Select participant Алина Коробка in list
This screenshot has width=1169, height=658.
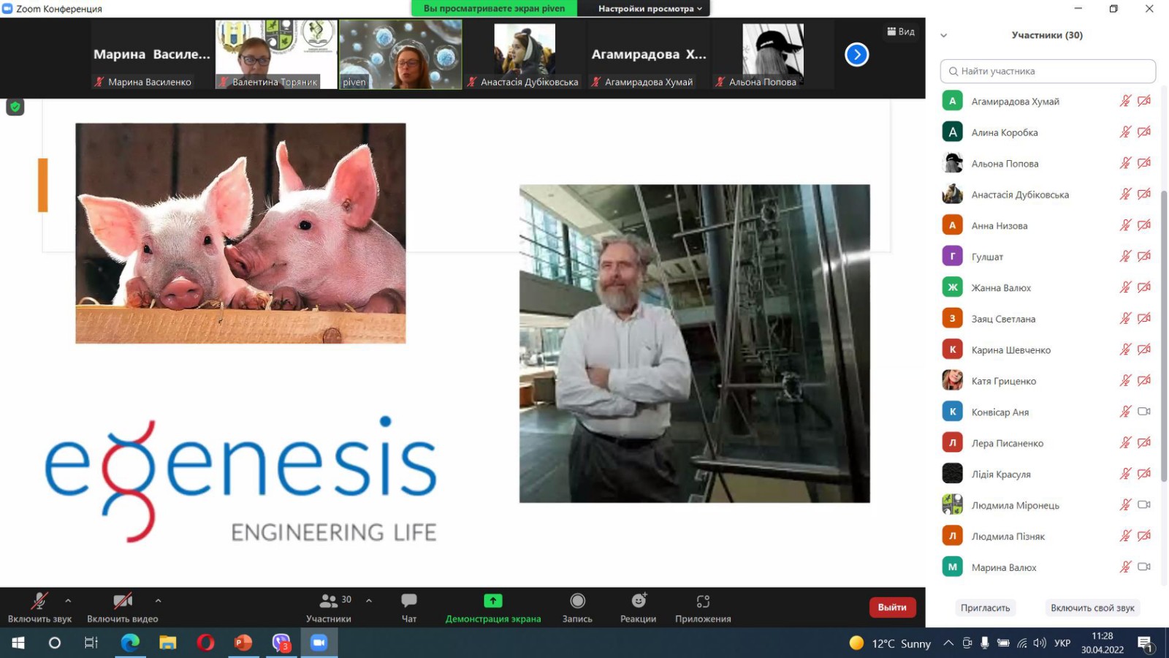[x=1047, y=132]
